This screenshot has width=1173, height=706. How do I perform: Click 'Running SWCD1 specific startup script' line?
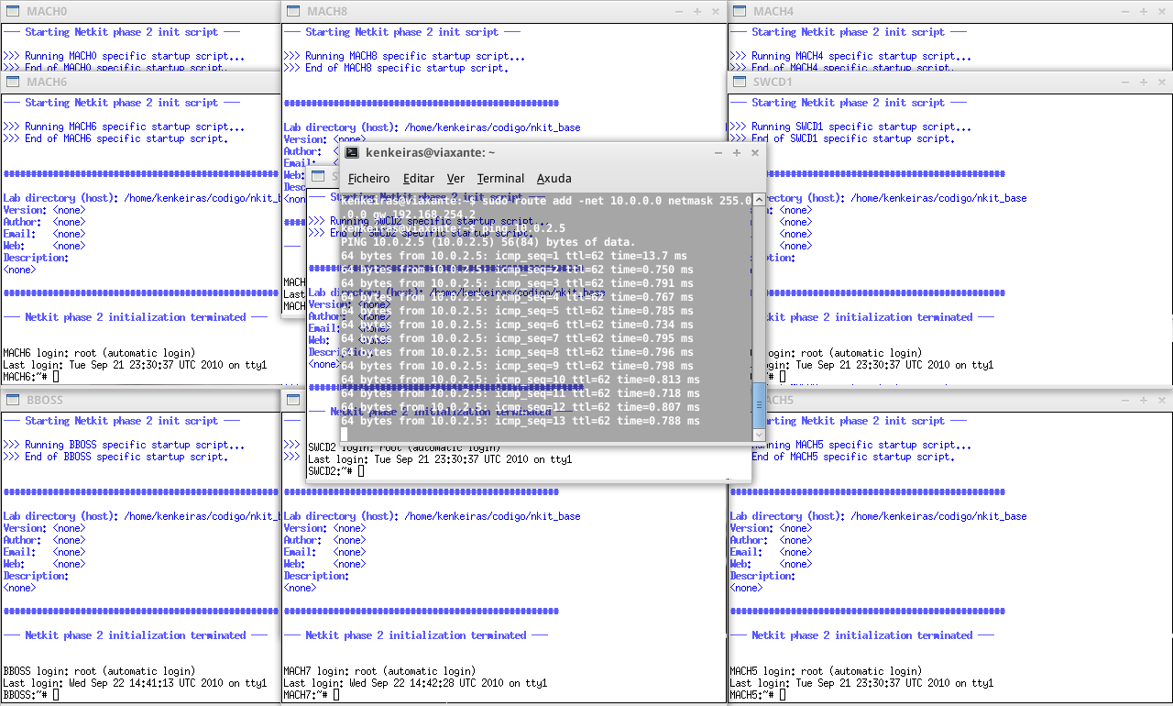pyautogui.click(x=850, y=127)
